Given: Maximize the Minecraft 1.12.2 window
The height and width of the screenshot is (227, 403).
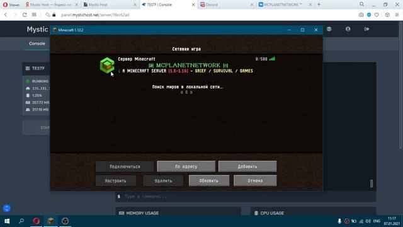Looking at the screenshot, I should click(302, 30).
